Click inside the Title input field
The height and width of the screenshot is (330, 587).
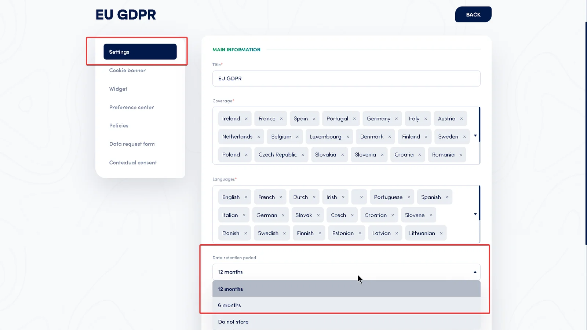click(x=346, y=78)
